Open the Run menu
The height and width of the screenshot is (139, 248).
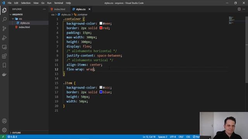point(49,3)
